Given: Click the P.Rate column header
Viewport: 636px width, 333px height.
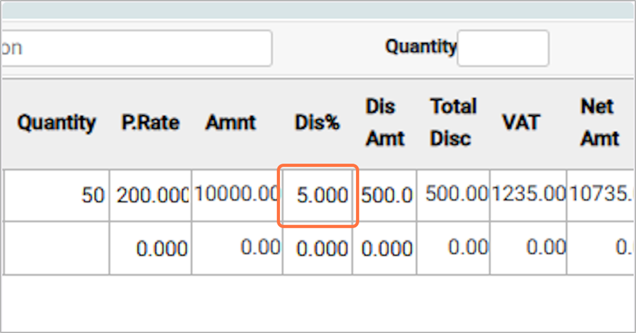Looking at the screenshot, I should (150, 123).
